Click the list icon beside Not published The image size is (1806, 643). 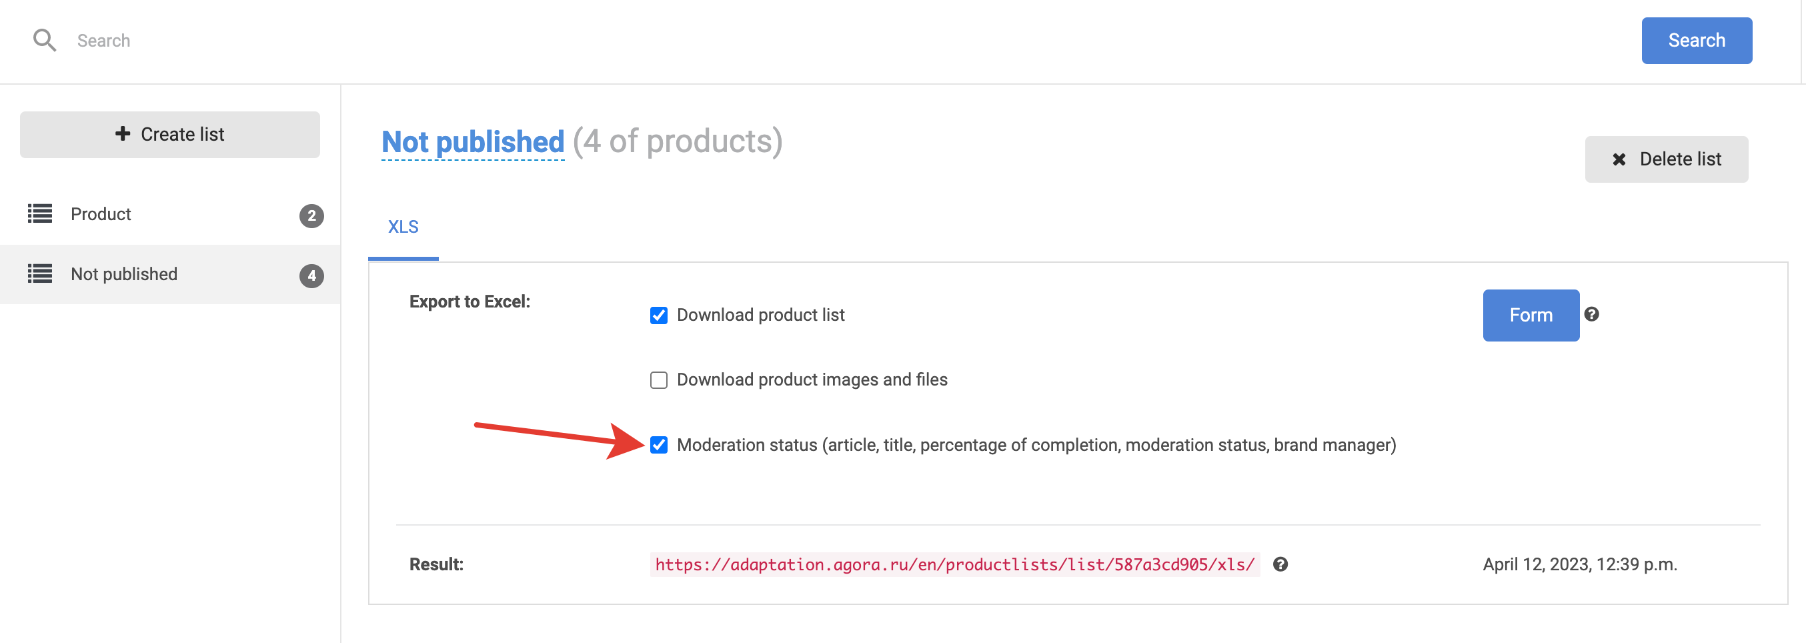pyautogui.click(x=40, y=274)
